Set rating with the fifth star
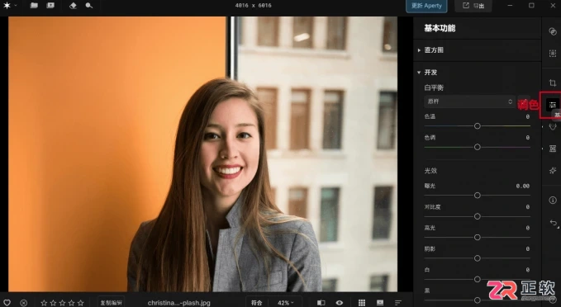 pos(81,303)
